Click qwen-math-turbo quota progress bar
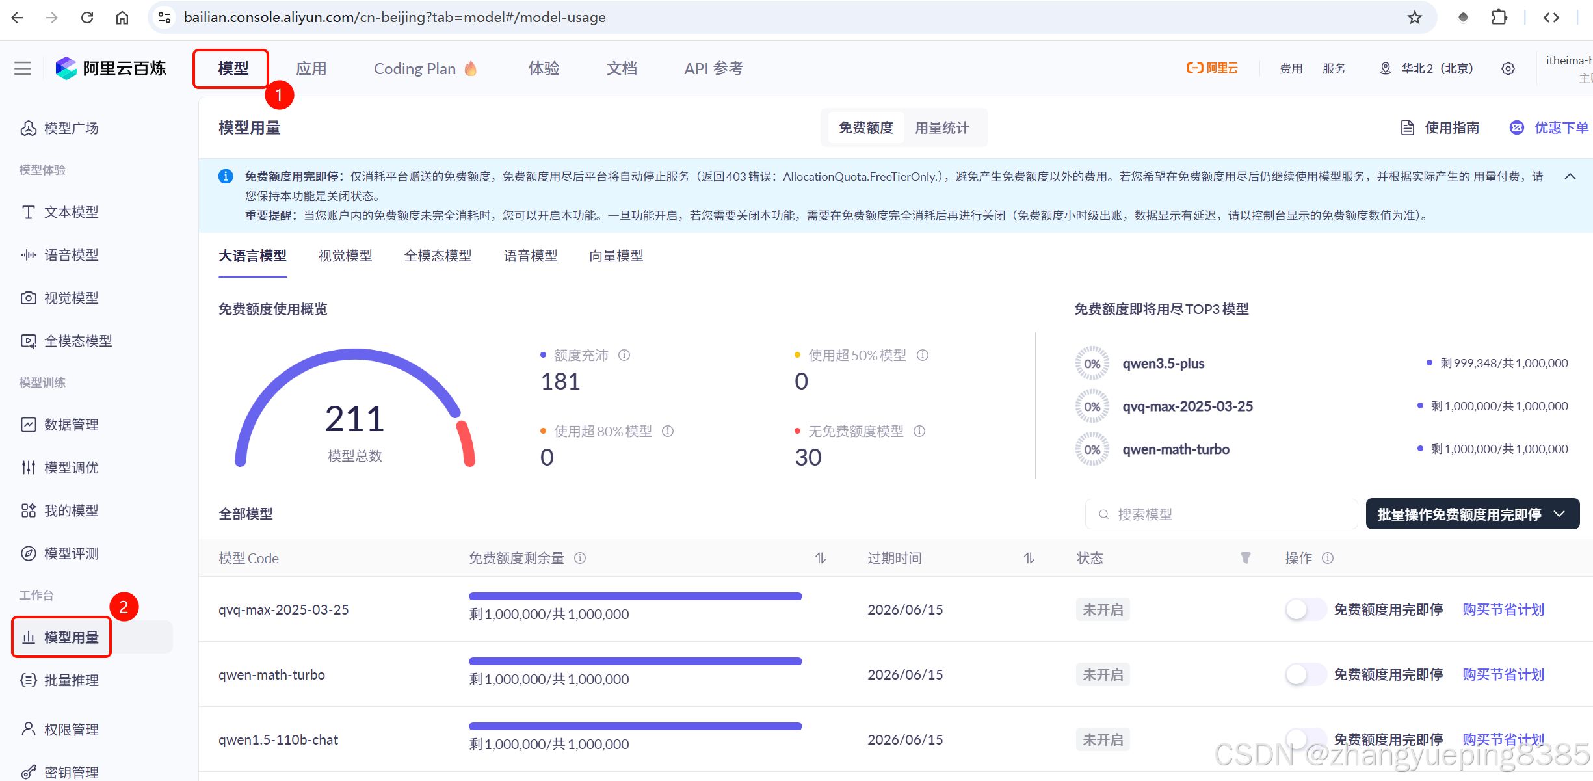The height and width of the screenshot is (781, 1593). tap(635, 661)
